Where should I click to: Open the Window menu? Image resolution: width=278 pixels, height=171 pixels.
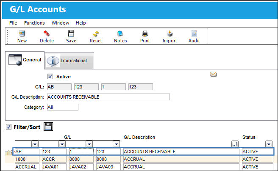click(60, 23)
